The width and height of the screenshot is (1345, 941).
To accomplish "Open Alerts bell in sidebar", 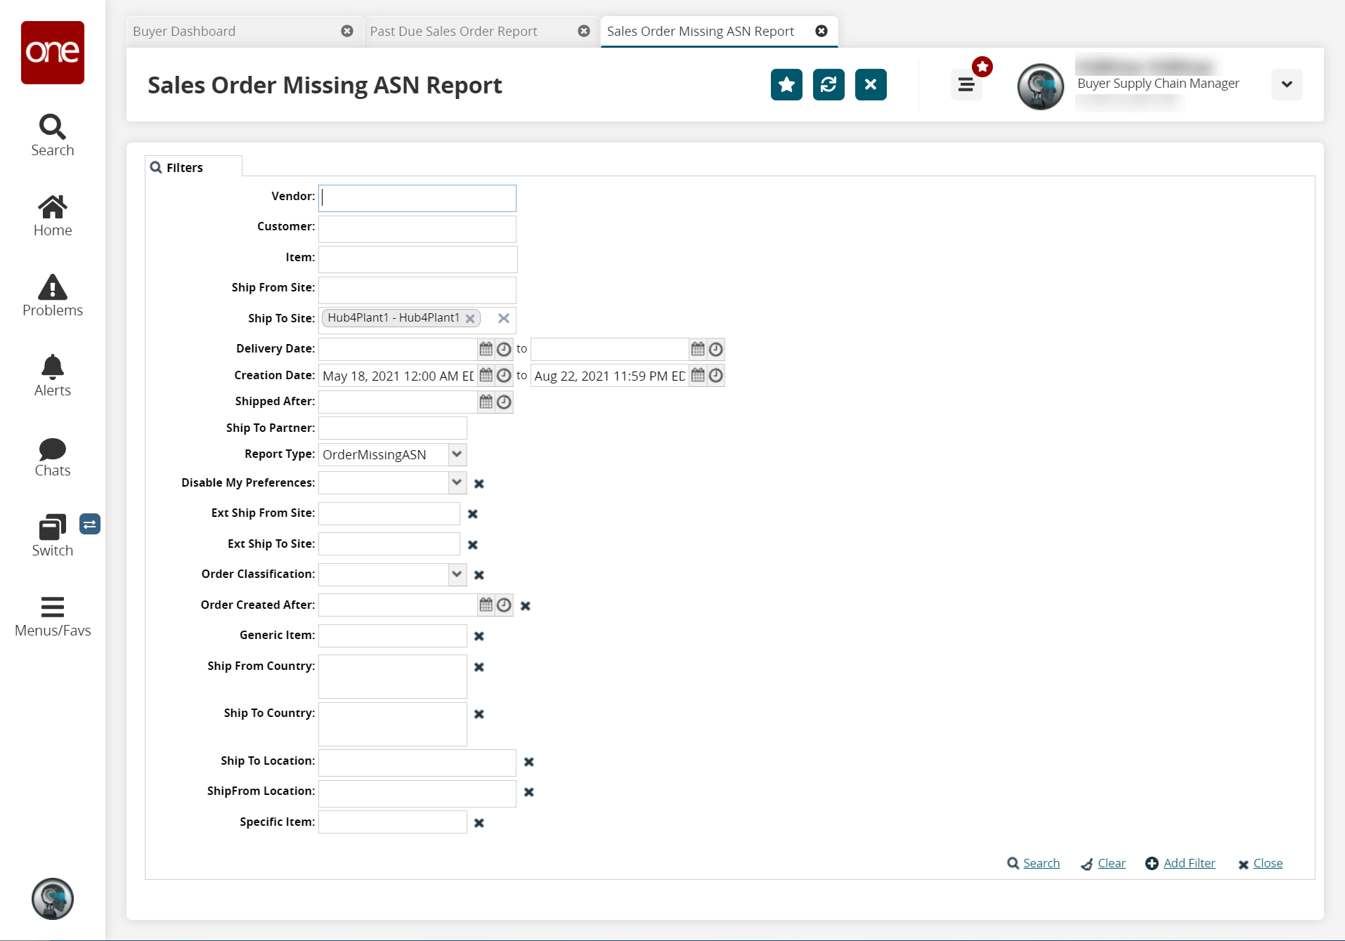I will pos(53,376).
